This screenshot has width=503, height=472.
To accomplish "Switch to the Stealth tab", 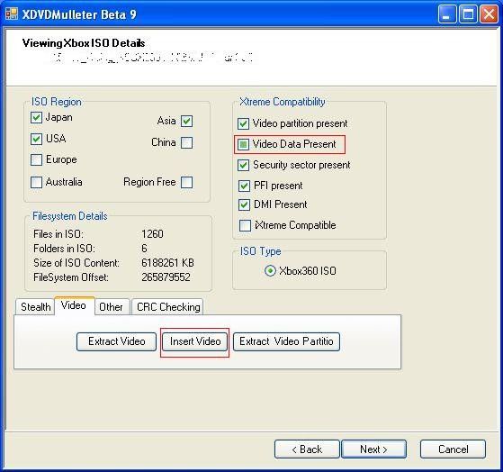I will (36, 307).
